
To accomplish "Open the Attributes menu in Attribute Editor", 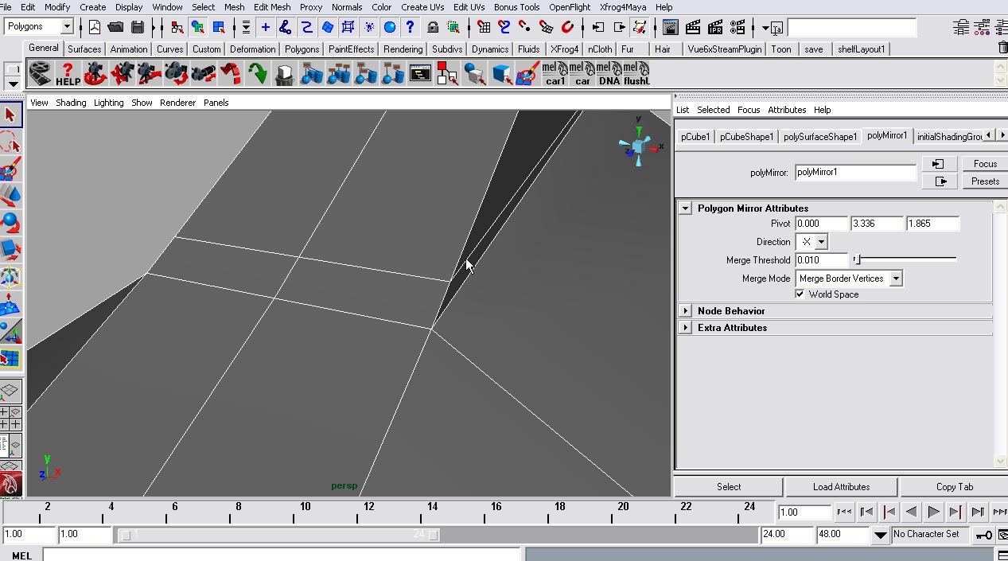I will [x=787, y=110].
